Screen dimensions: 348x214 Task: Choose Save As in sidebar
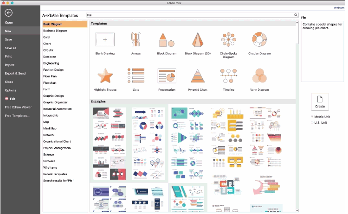pyautogui.click(x=11, y=48)
